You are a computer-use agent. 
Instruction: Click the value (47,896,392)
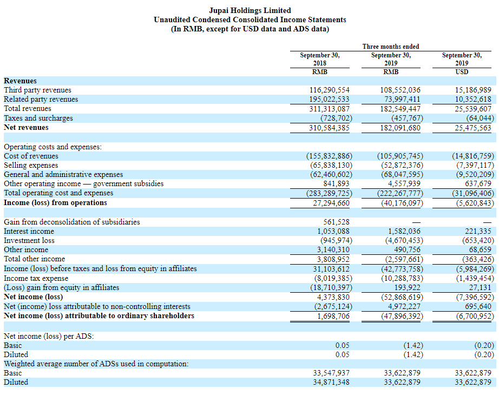[x=402, y=317]
